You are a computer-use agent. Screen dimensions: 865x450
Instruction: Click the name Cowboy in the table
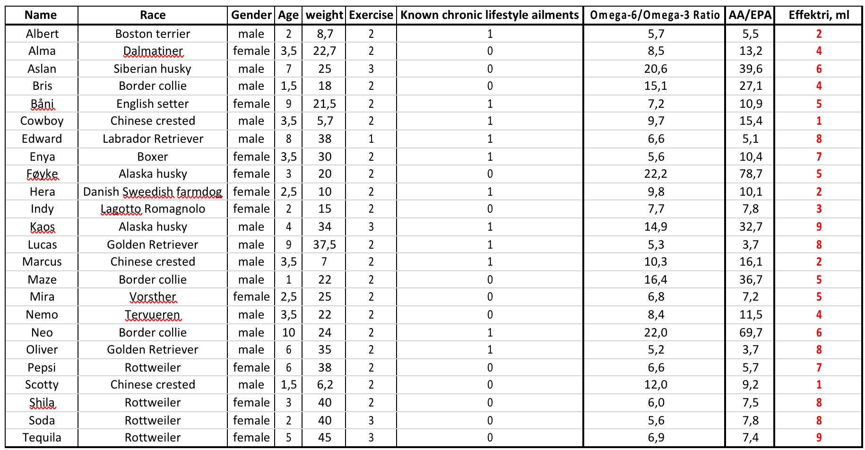42,121
